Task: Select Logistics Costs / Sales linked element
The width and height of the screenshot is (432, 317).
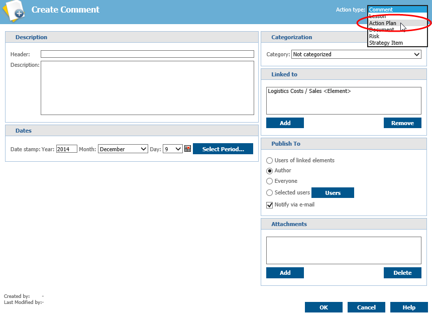Action: tap(309, 91)
